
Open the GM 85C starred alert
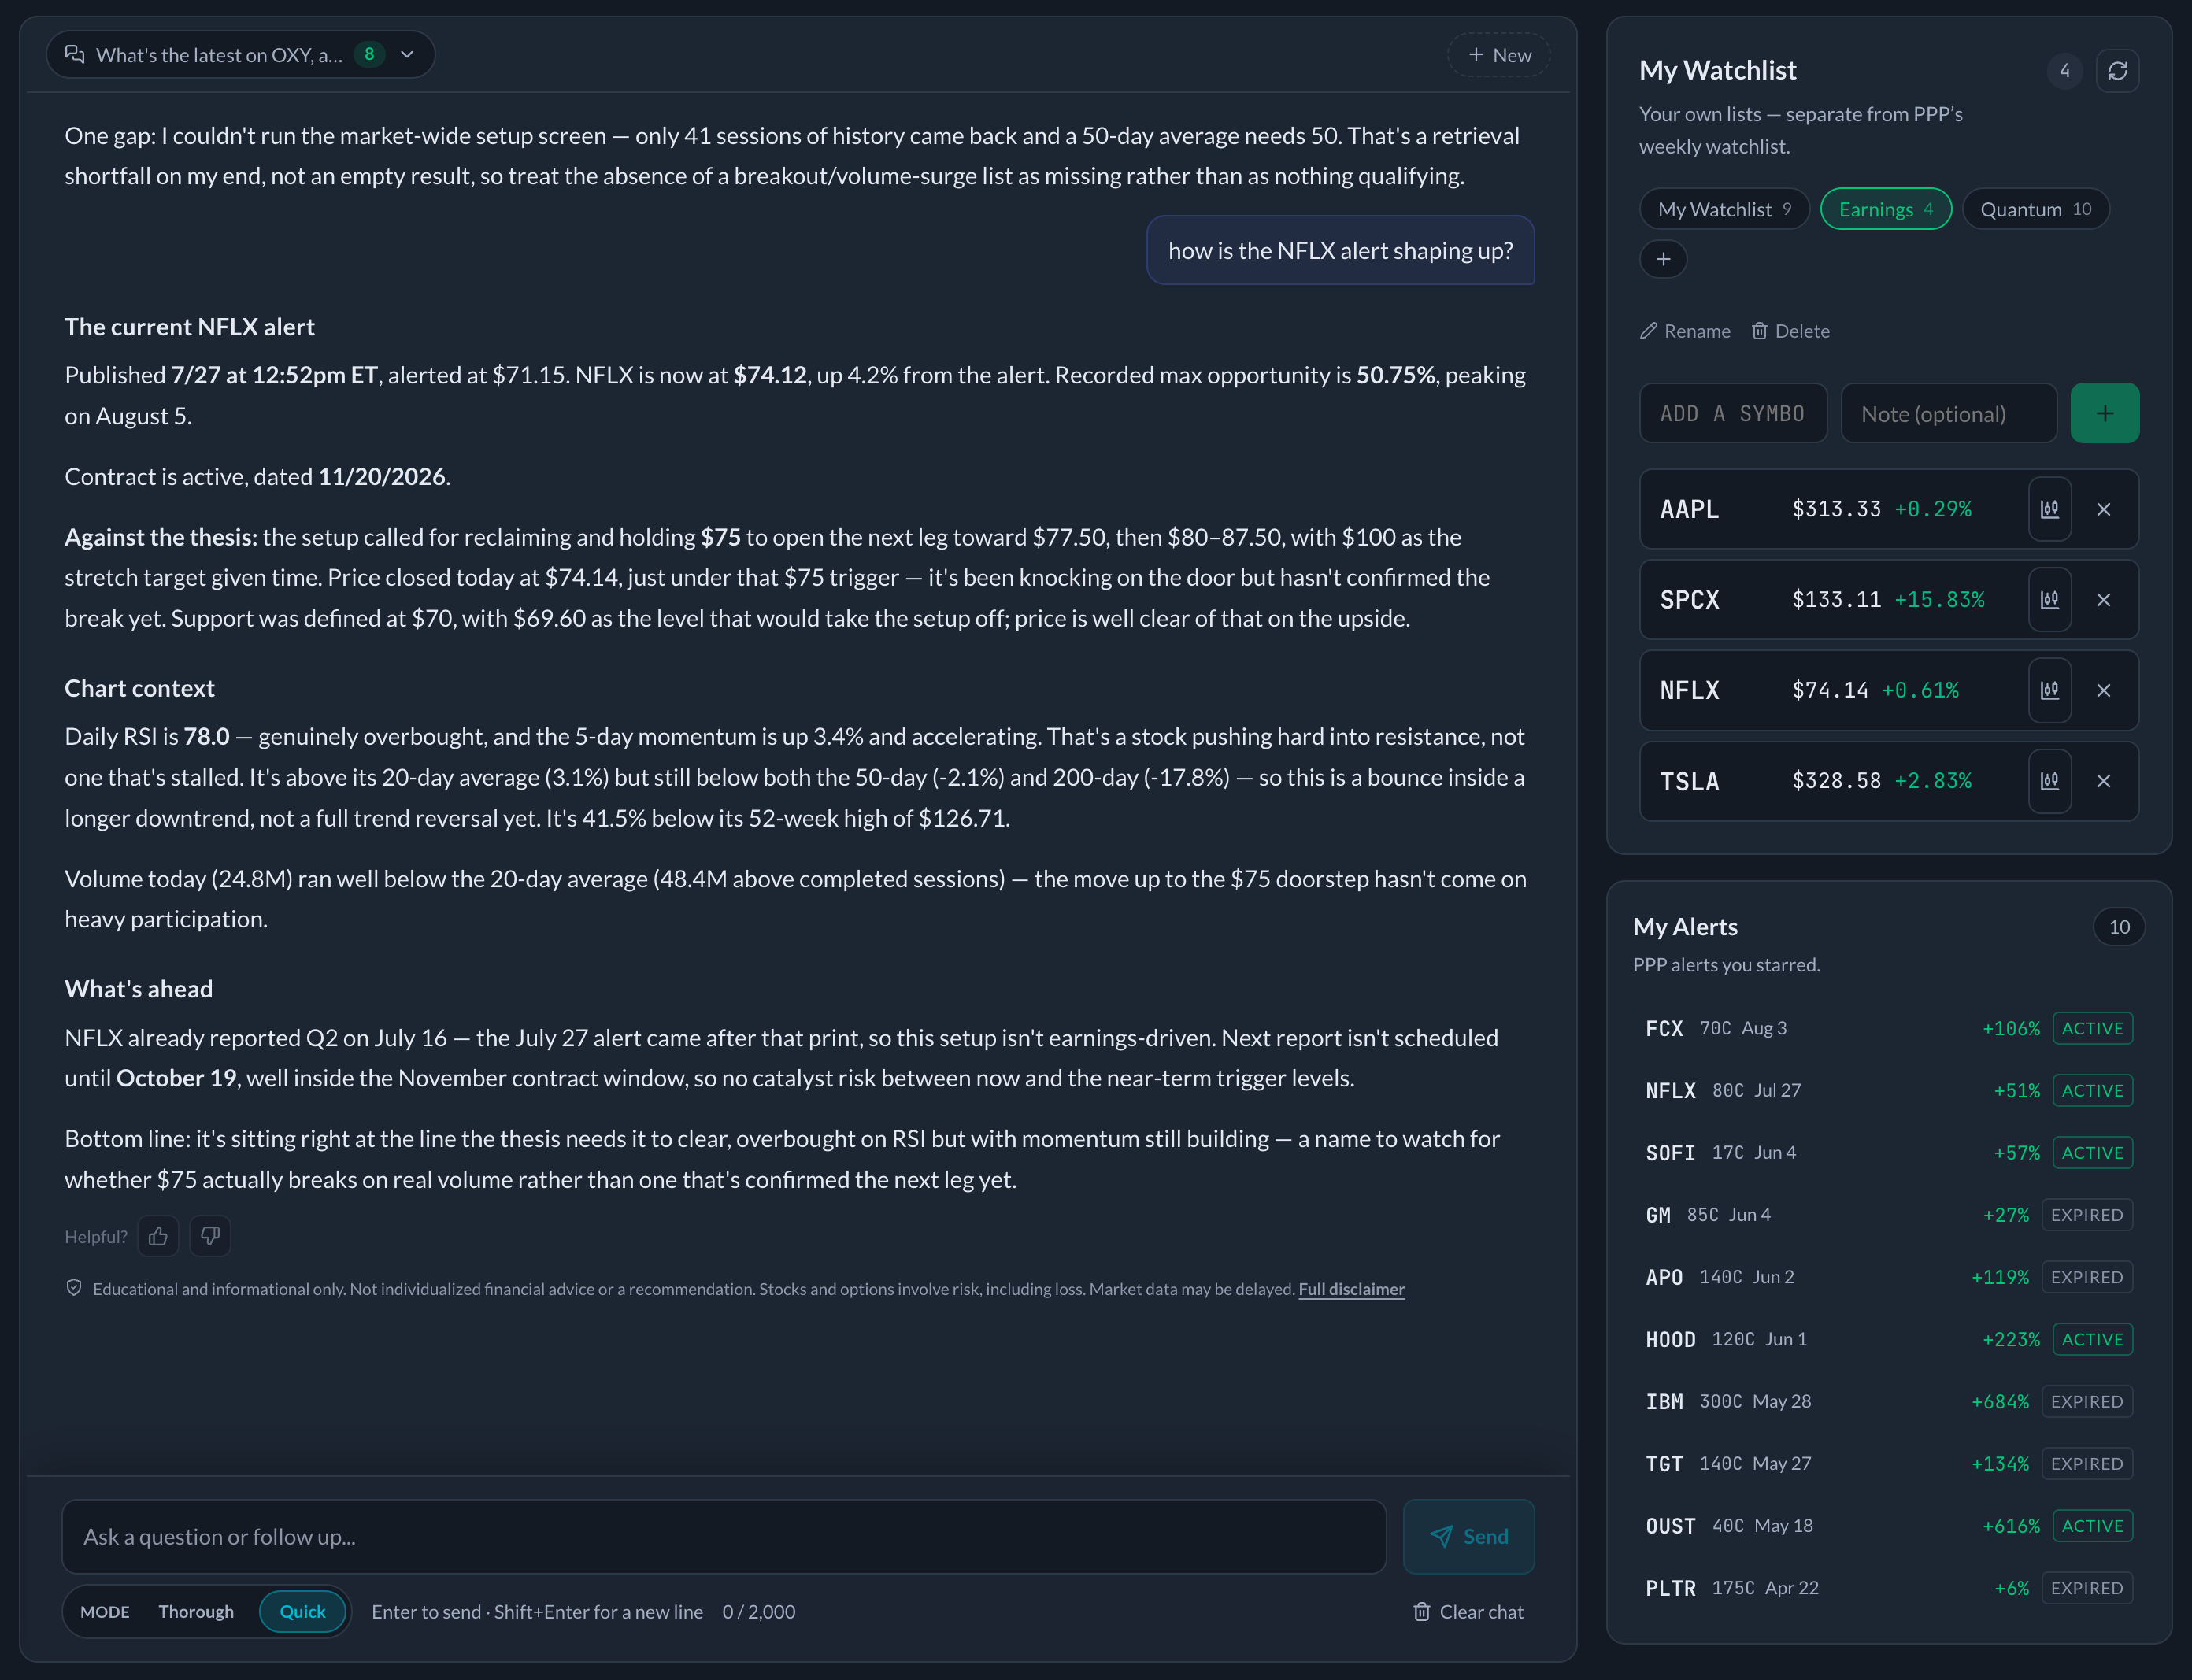(x=1888, y=1215)
